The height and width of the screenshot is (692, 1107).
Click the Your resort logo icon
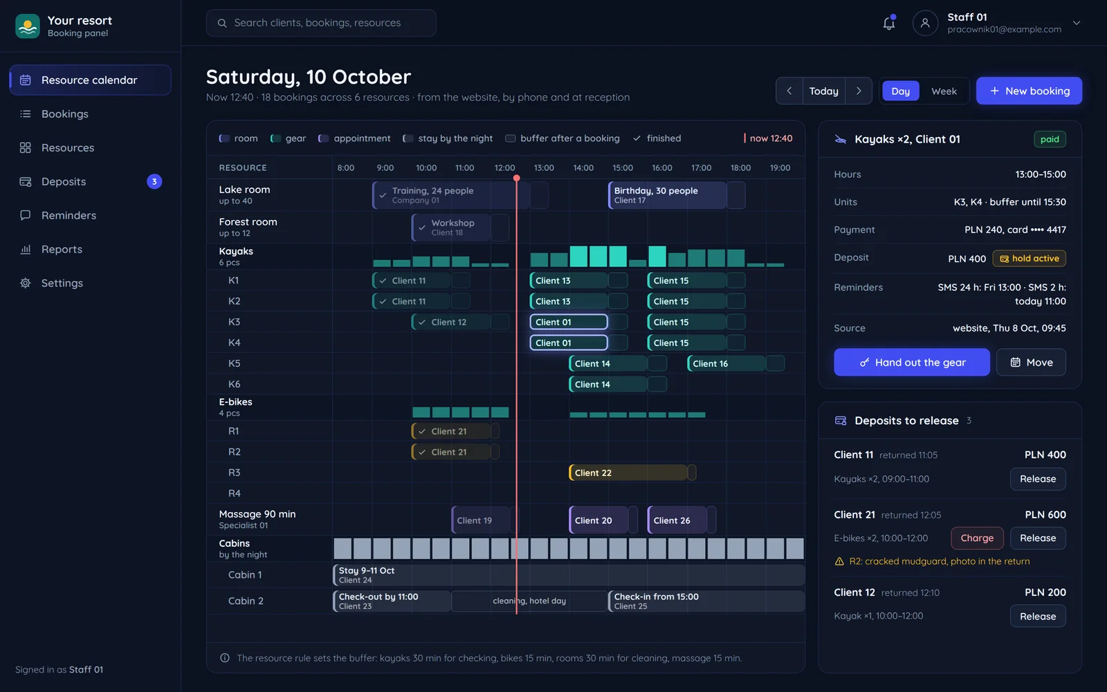click(x=28, y=26)
